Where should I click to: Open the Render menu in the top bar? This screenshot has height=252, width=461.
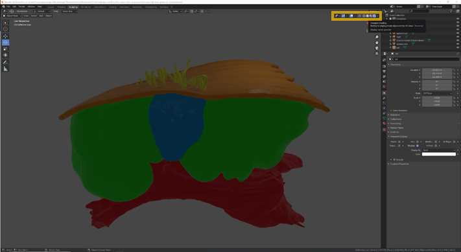[22, 6]
